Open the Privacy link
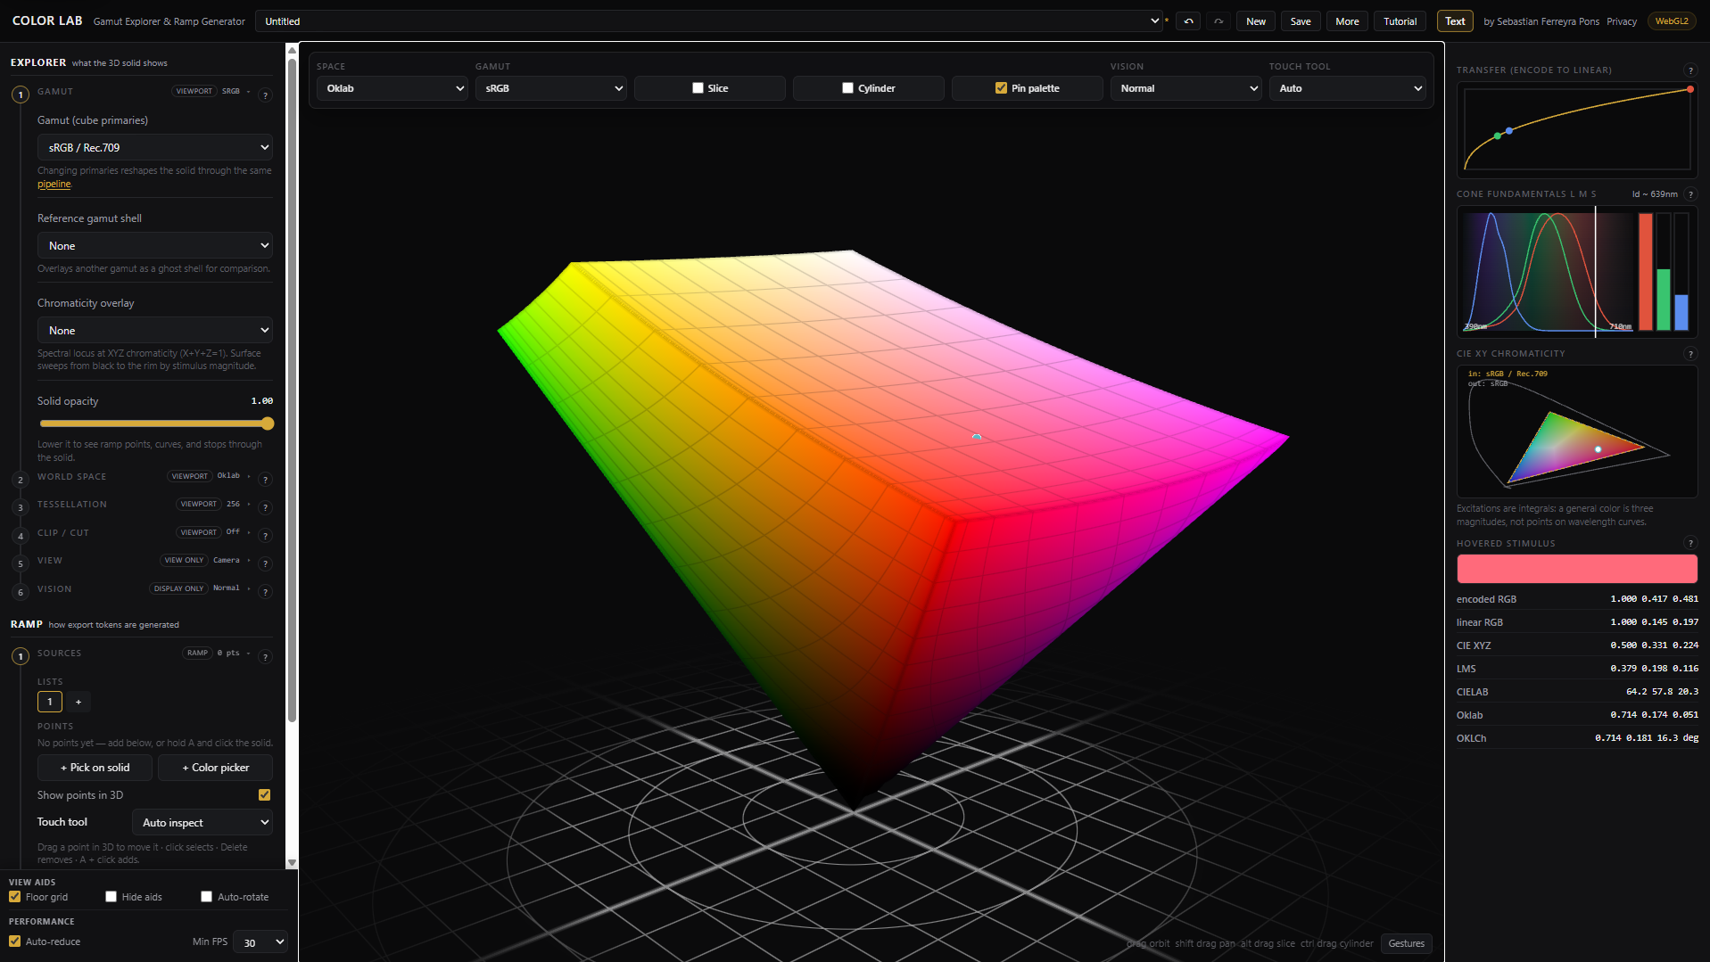This screenshot has width=1710, height=962. pos(1622,21)
